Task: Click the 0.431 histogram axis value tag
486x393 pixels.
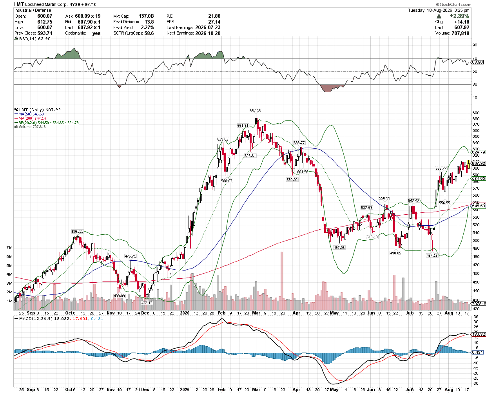Action: pyautogui.click(x=477, y=352)
